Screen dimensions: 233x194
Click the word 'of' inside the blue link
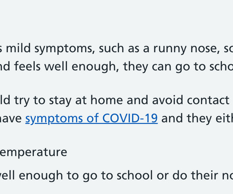(x=93, y=118)
